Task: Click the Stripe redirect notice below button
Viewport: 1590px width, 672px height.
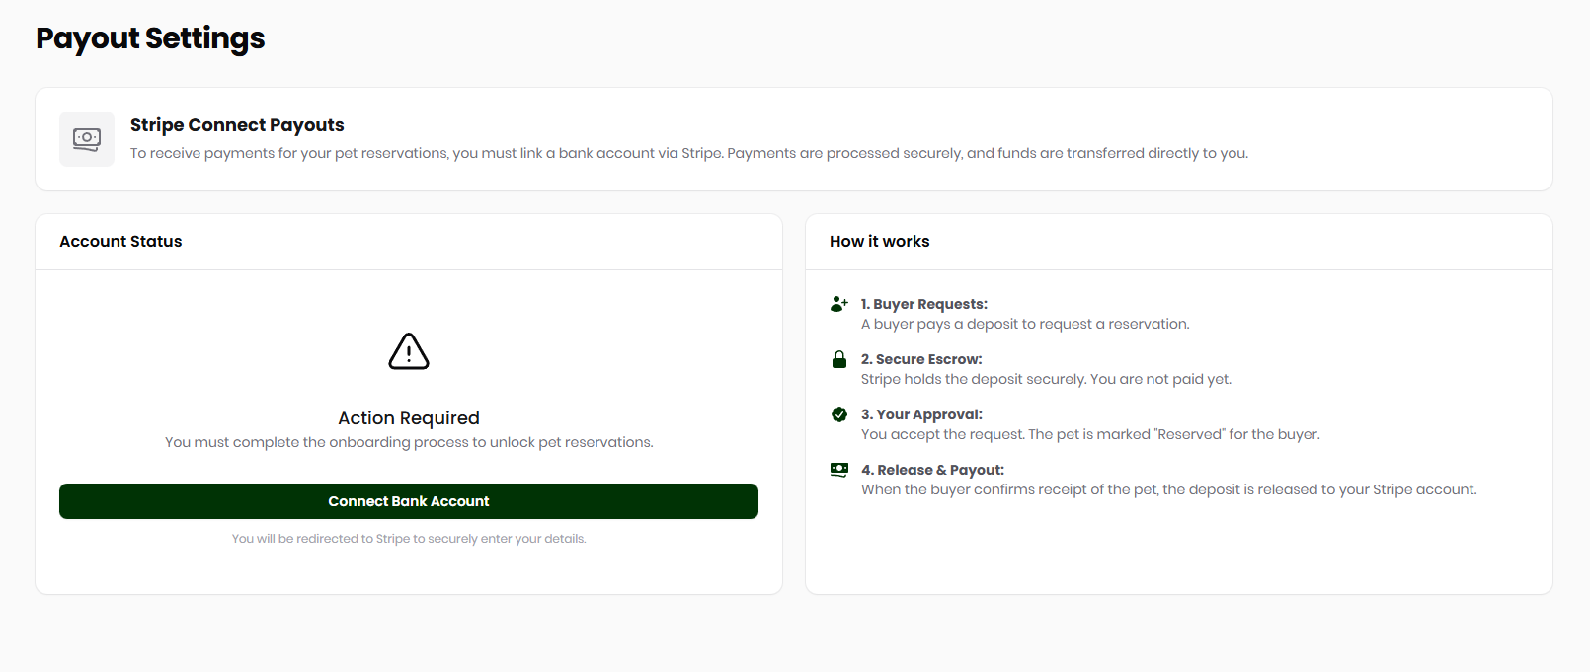Action: pos(409,539)
